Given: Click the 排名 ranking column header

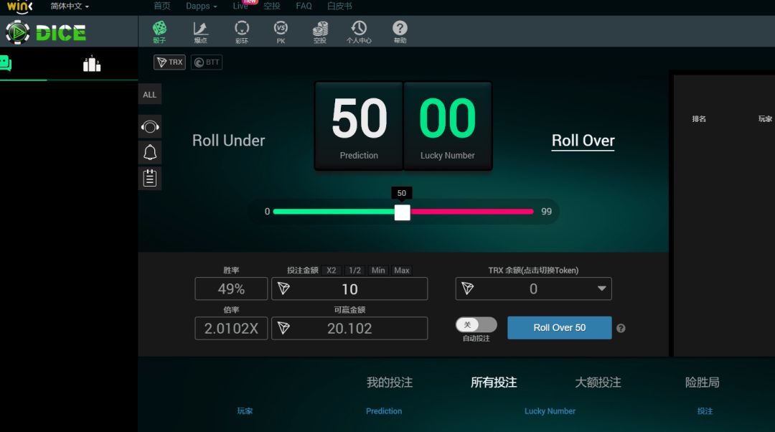Looking at the screenshot, I should (x=699, y=118).
